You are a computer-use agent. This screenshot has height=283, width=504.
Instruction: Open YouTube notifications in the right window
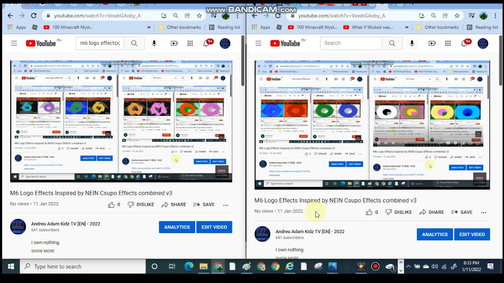point(465,43)
